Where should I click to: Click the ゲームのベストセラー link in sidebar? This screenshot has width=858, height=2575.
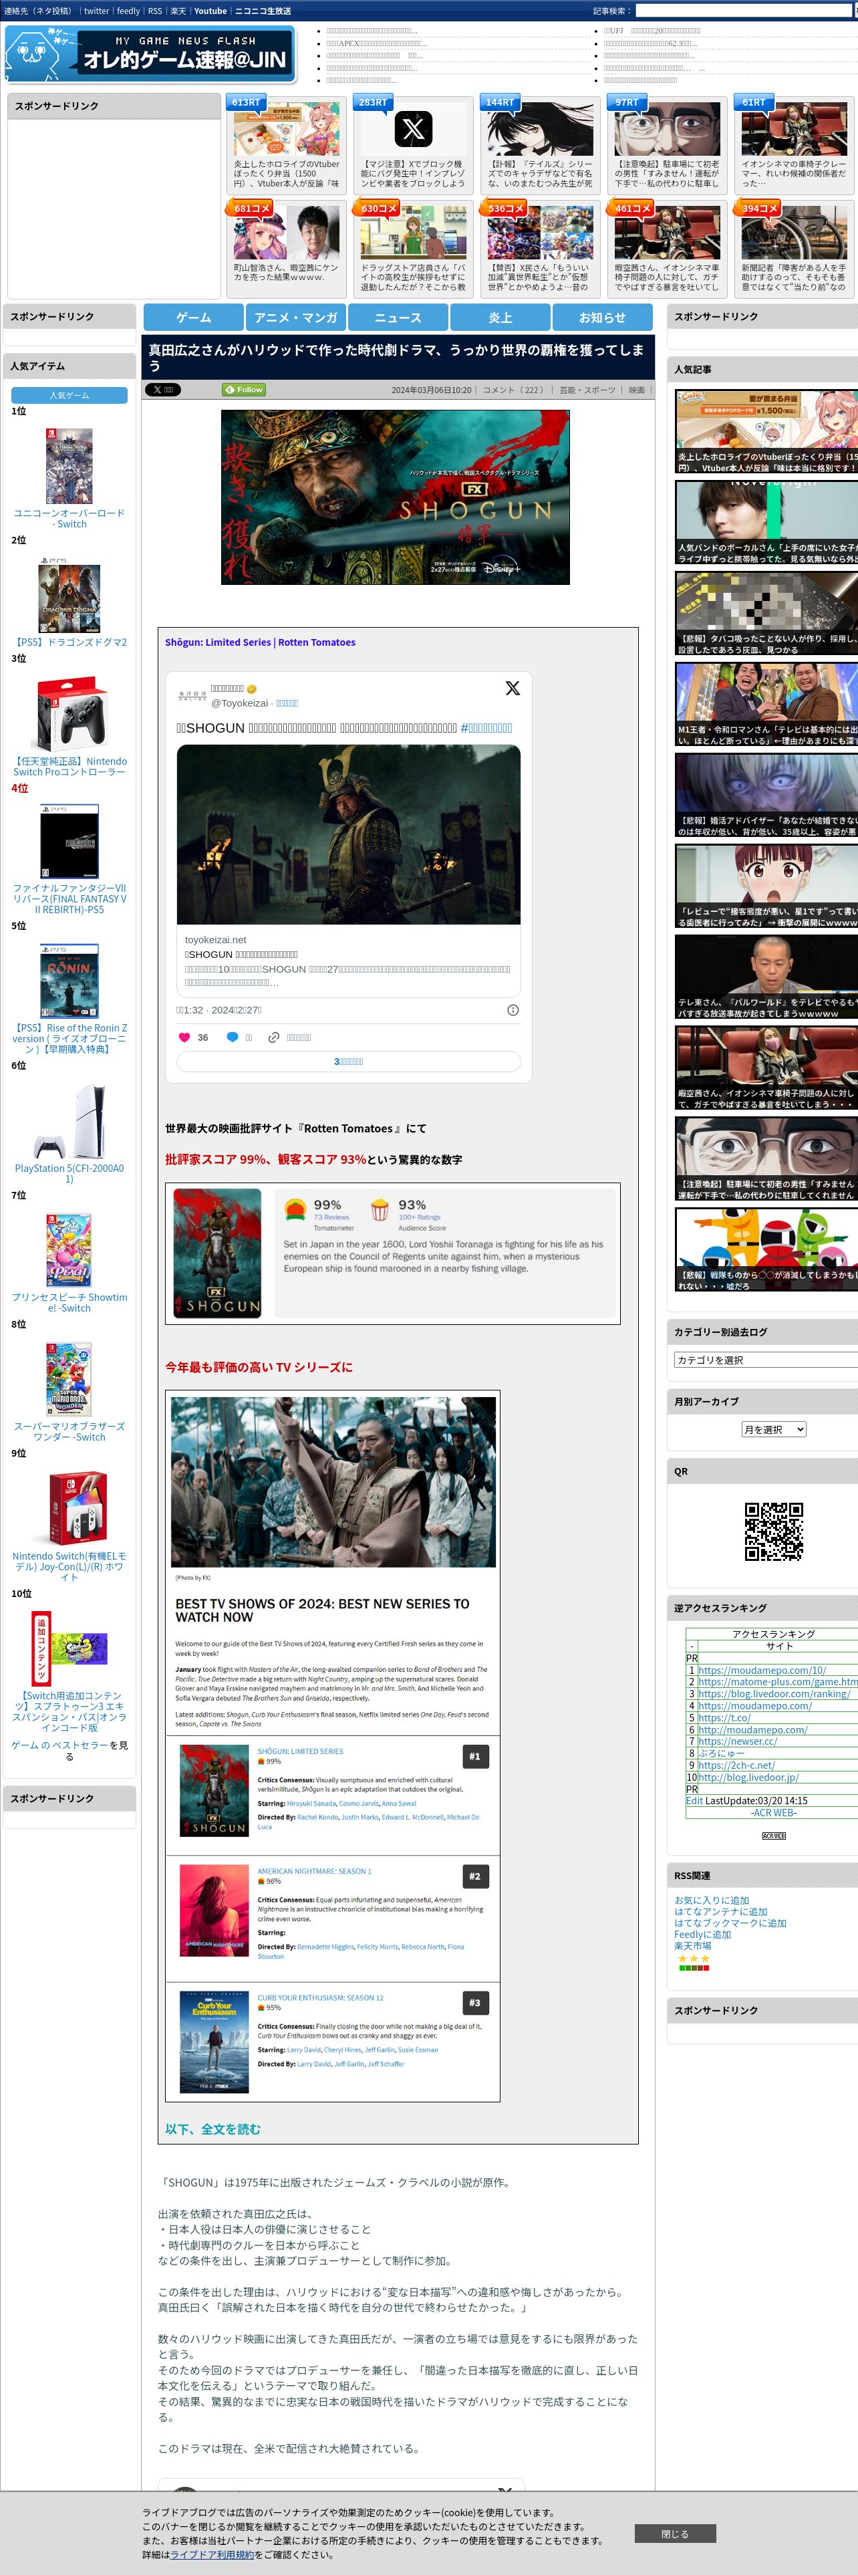[x=59, y=1745]
